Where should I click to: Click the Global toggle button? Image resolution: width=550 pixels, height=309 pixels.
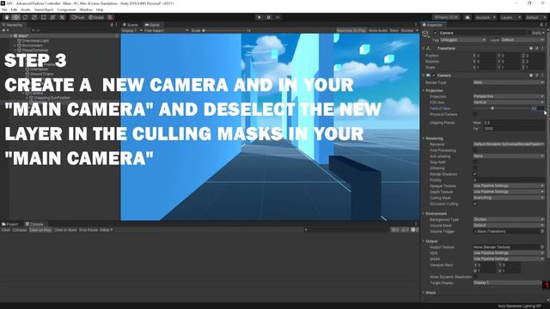pos(96,17)
